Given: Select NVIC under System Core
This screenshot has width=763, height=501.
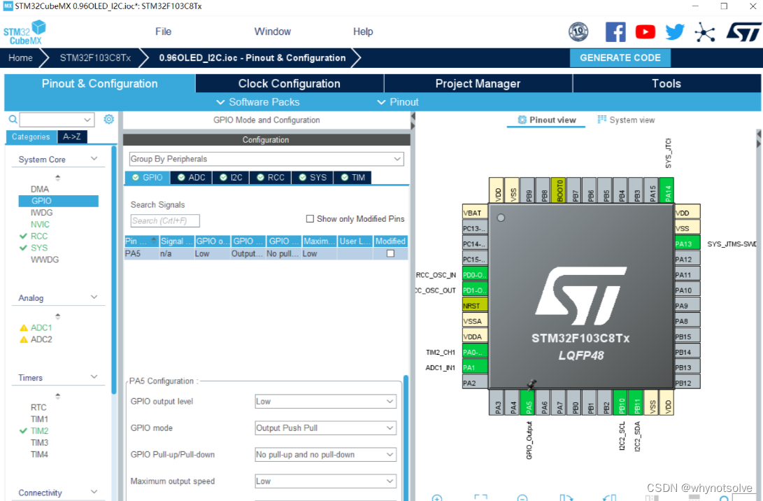Looking at the screenshot, I should pyautogui.click(x=40, y=225).
